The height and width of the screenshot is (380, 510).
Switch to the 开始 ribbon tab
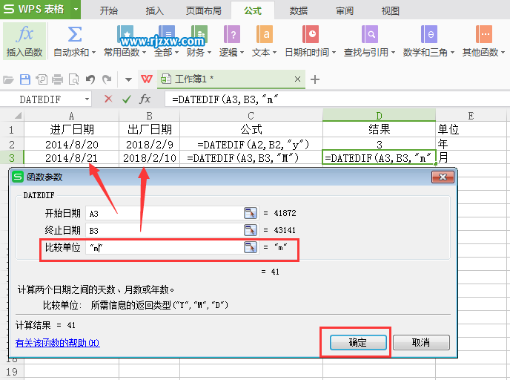coord(109,10)
